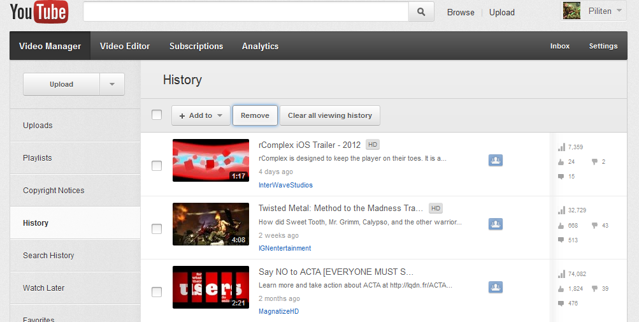Check the Say NO to ACTA checkbox

157,292
